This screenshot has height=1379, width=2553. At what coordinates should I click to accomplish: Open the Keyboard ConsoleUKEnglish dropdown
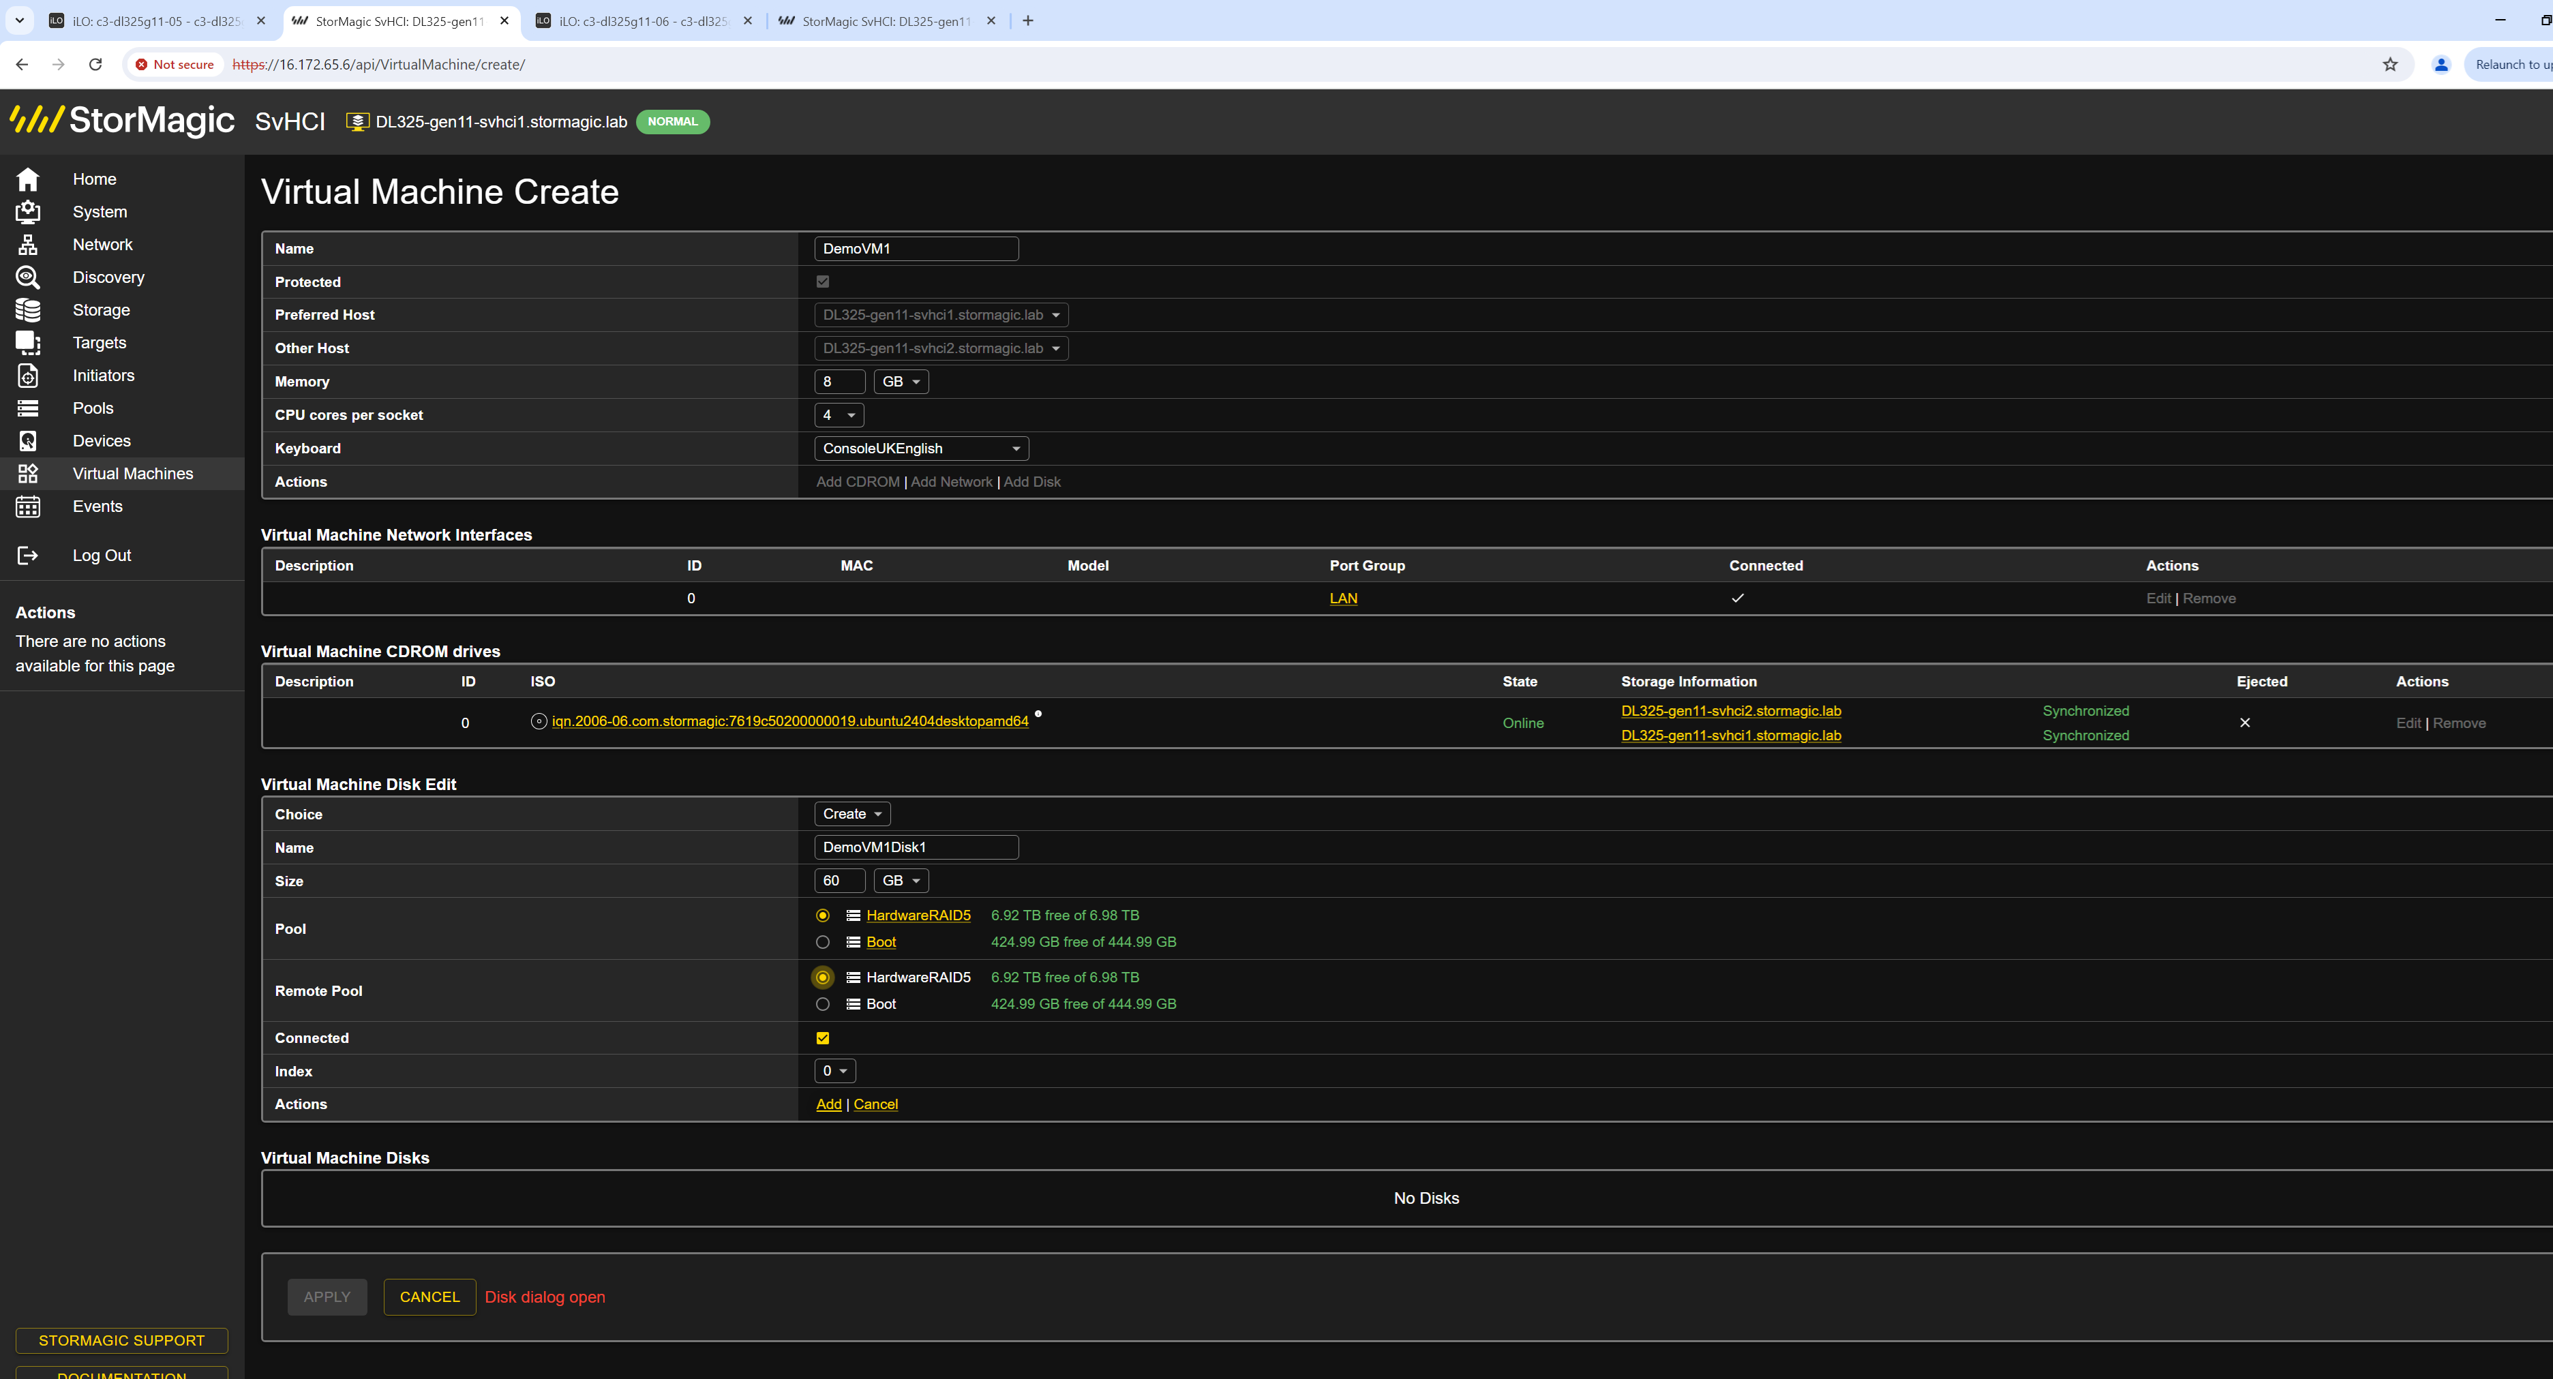click(x=922, y=449)
